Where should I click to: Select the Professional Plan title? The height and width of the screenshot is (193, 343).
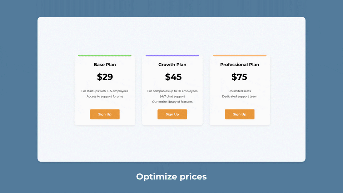tap(239, 65)
